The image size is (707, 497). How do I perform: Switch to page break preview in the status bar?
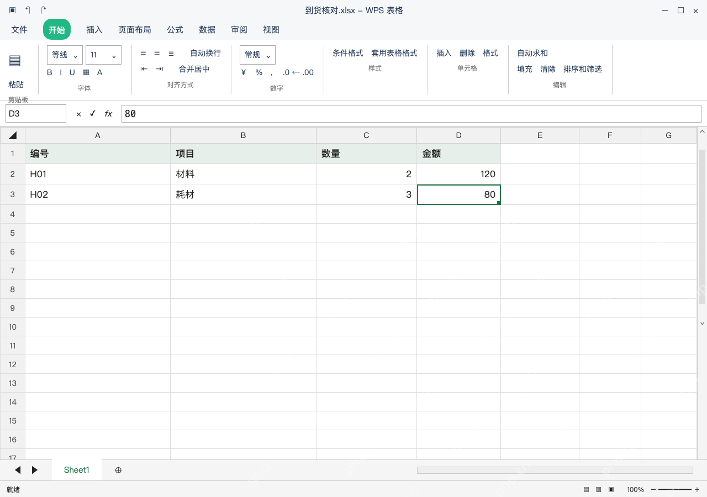611,489
